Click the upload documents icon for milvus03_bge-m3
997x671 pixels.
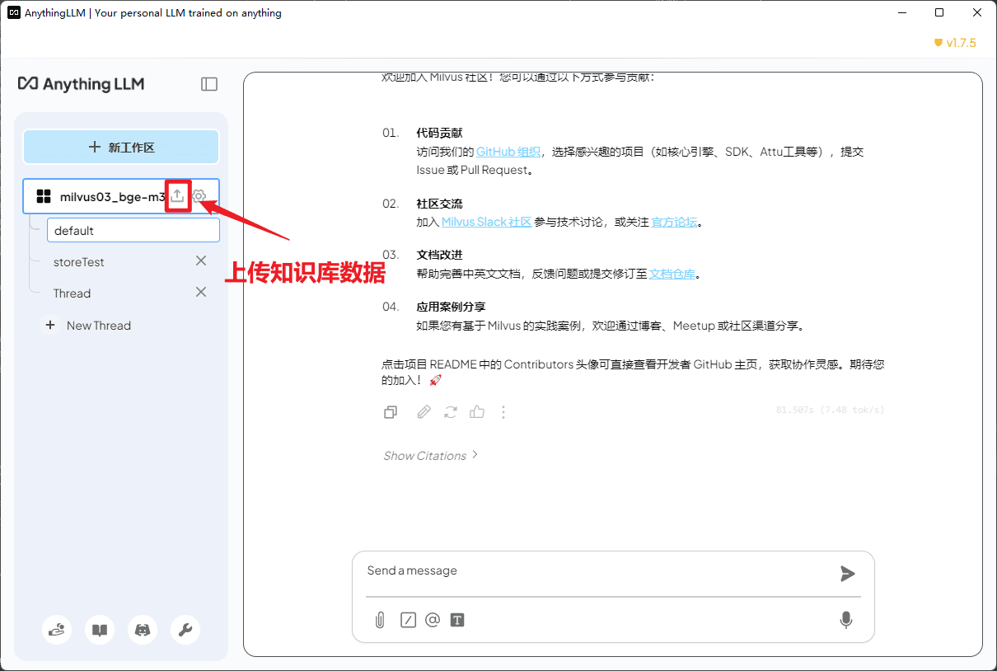coord(177,196)
